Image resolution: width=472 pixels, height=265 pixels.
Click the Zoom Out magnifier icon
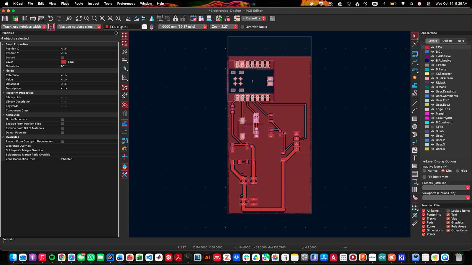click(x=95, y=19)
